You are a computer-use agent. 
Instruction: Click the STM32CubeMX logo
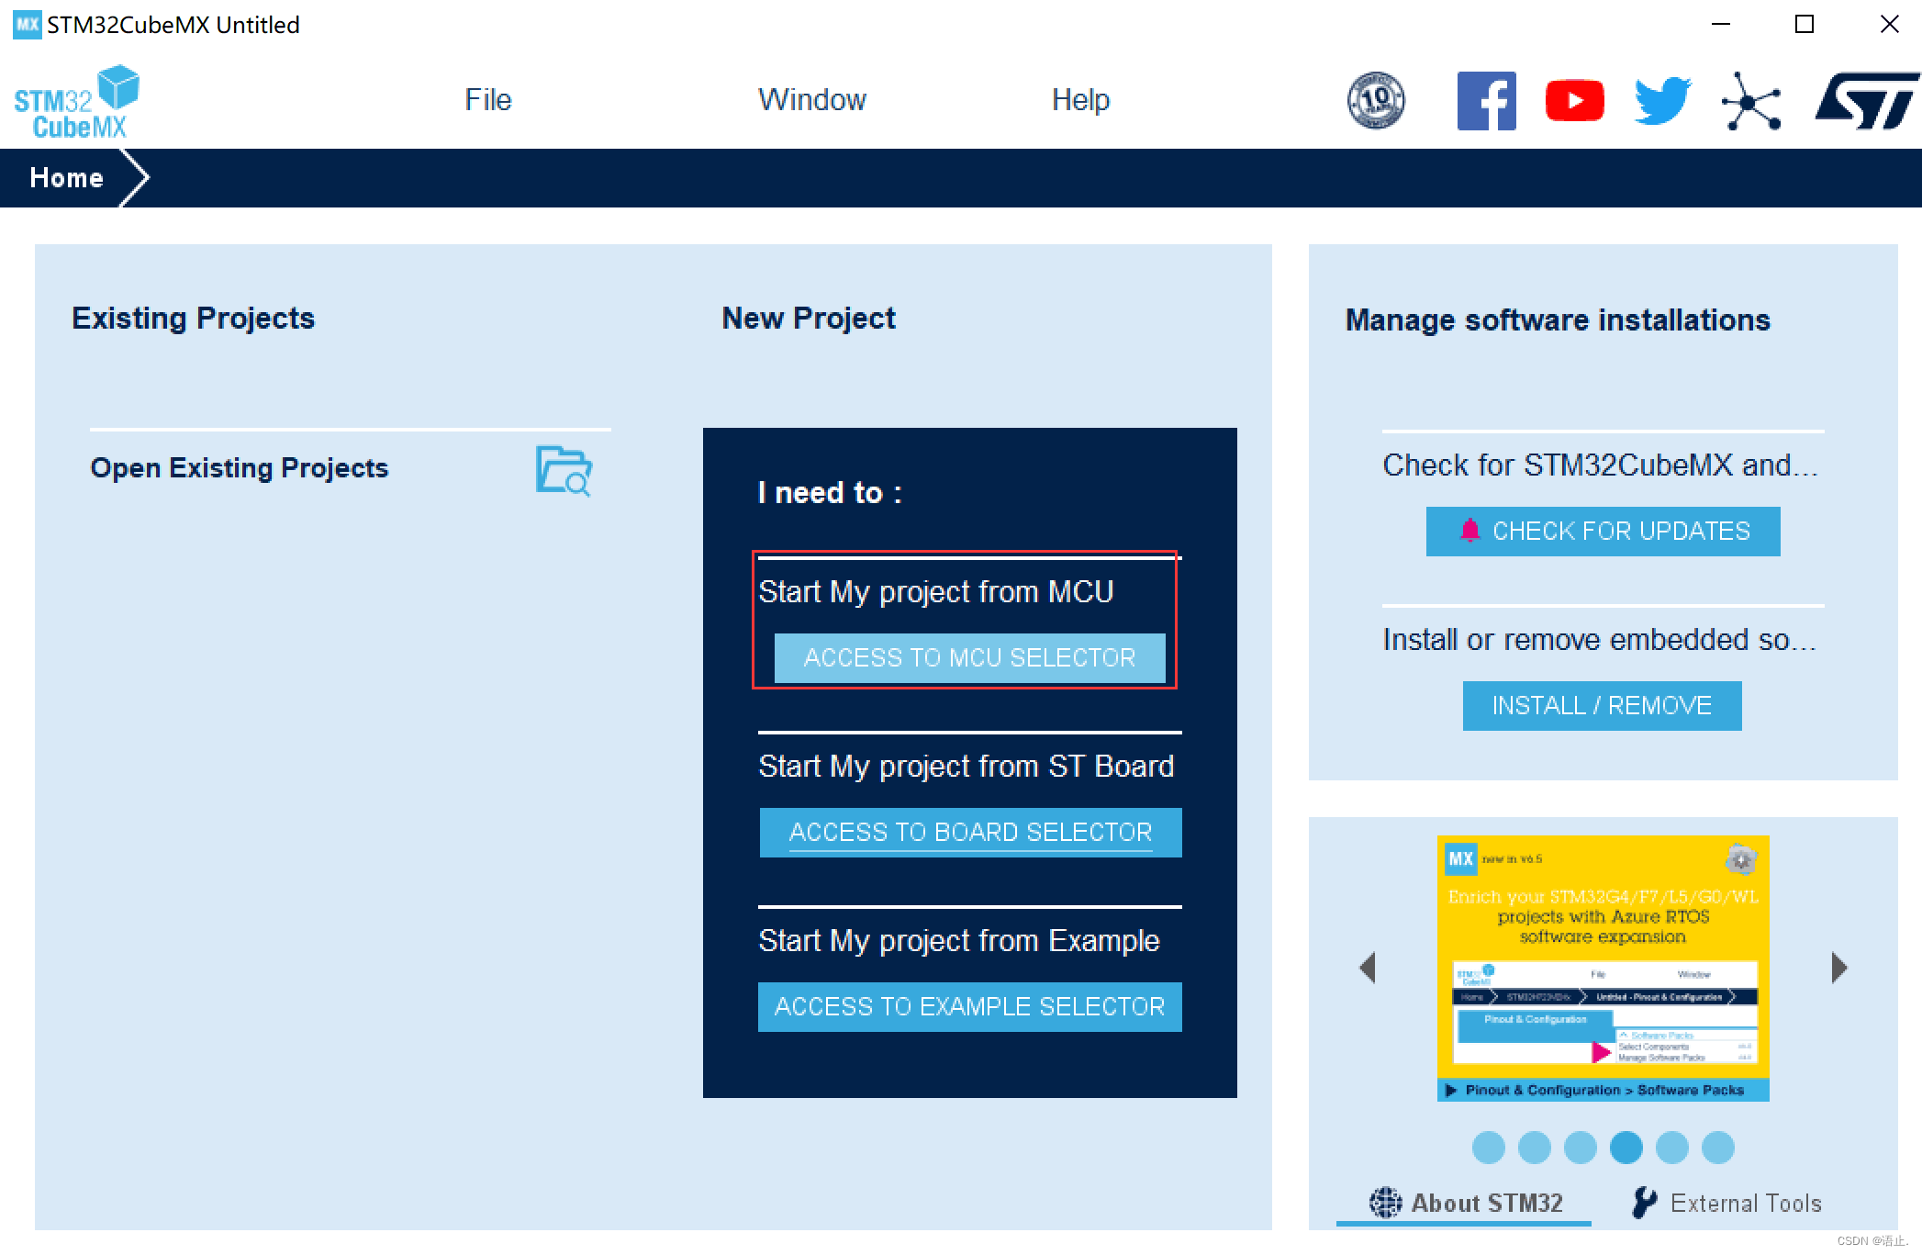pos(77,102)
